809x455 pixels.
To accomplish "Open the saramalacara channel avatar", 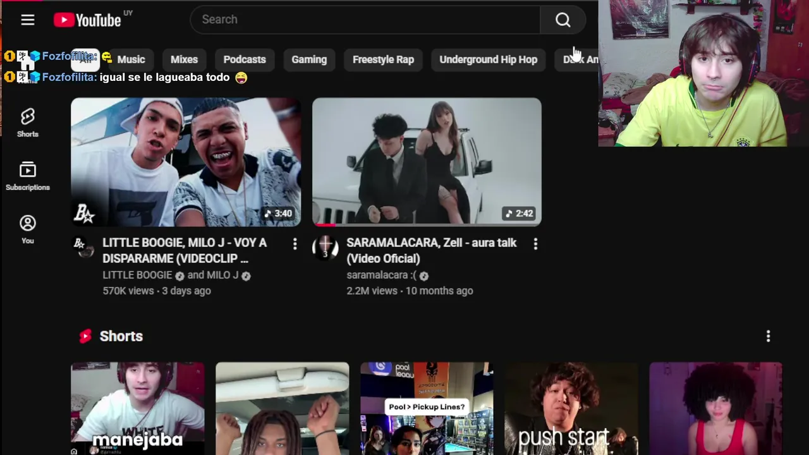I will 325,247.
